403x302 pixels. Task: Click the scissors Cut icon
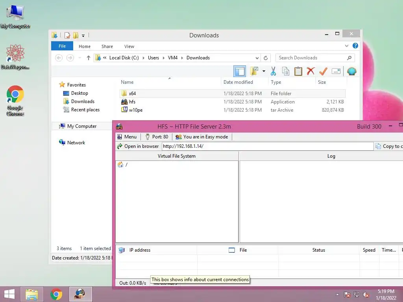273,71
